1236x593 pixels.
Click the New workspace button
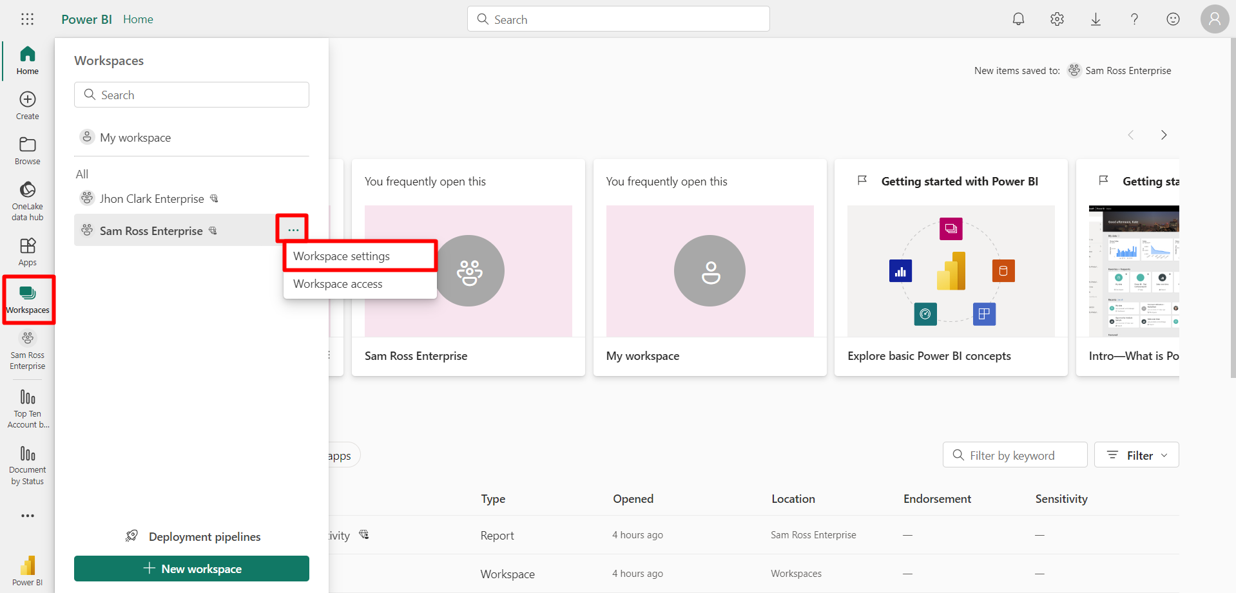191,569
